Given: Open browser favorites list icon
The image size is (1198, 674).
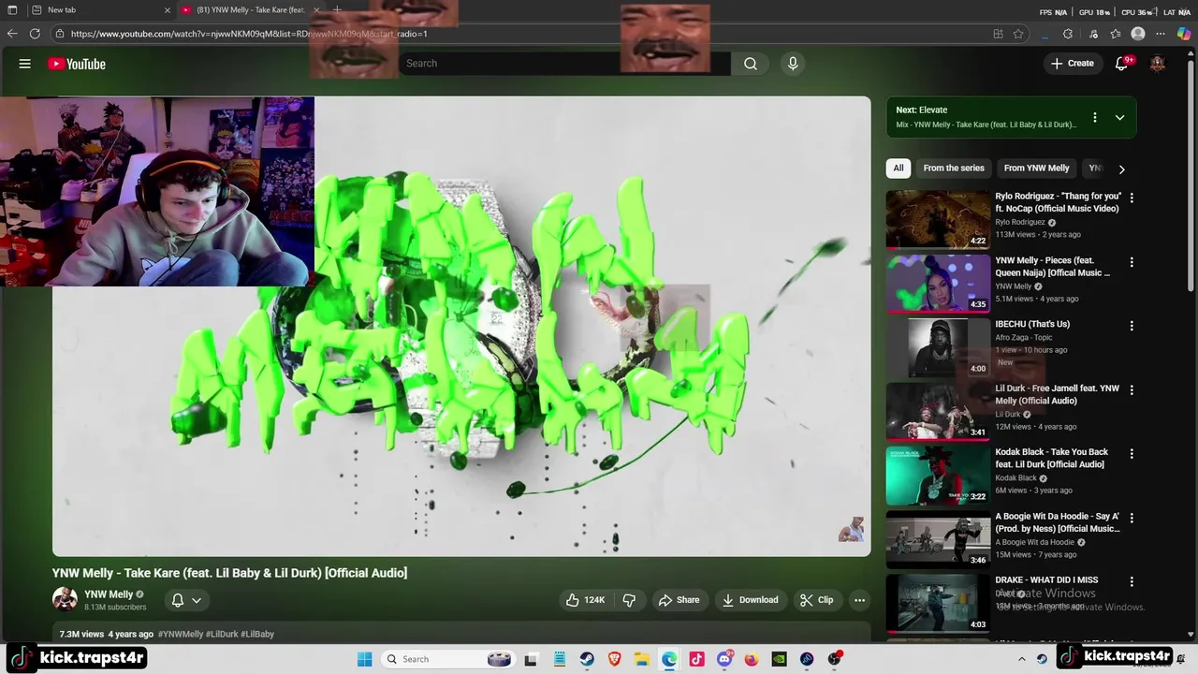Looking at the screenshot, I should (1116, 34).
